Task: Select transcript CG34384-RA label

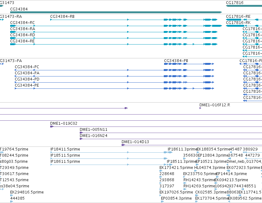Action: click(x=22, y=29)
